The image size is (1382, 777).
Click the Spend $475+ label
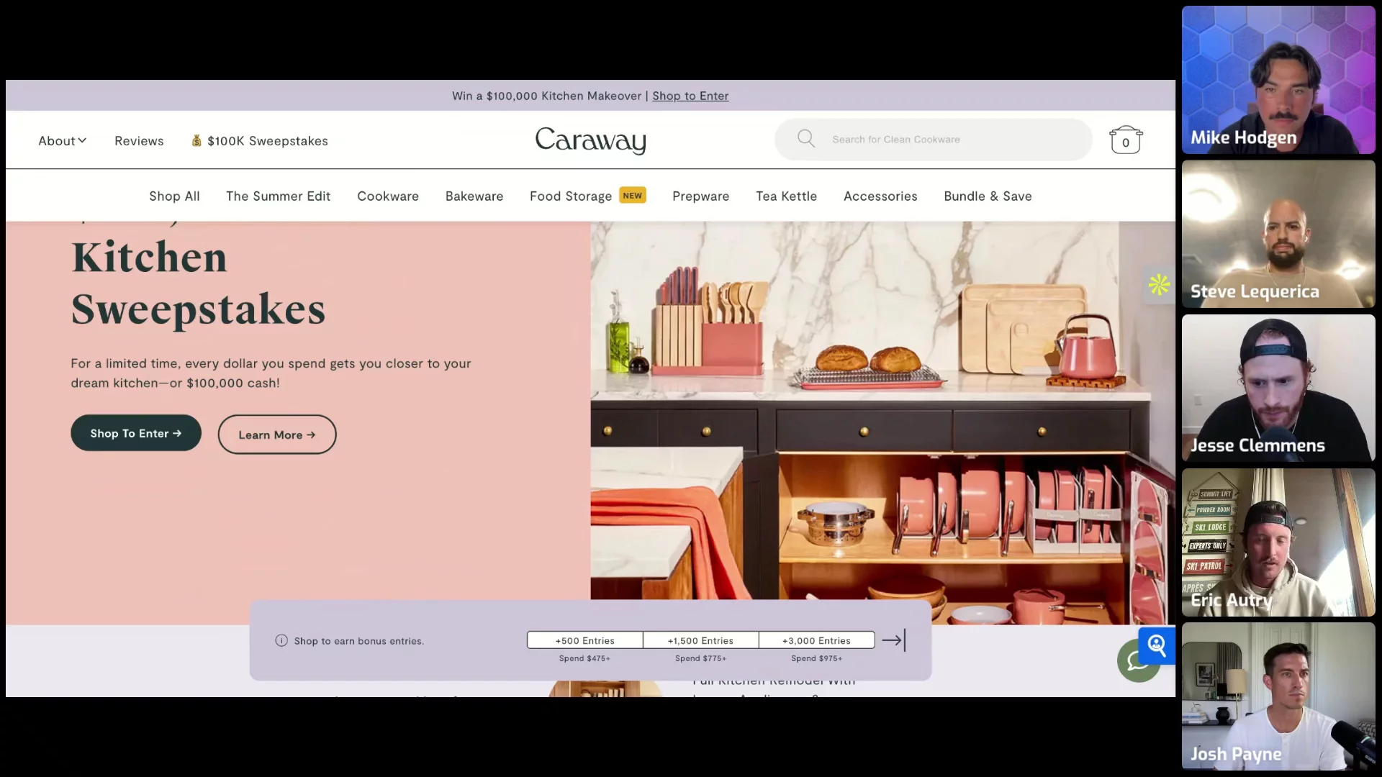point(584,658)
